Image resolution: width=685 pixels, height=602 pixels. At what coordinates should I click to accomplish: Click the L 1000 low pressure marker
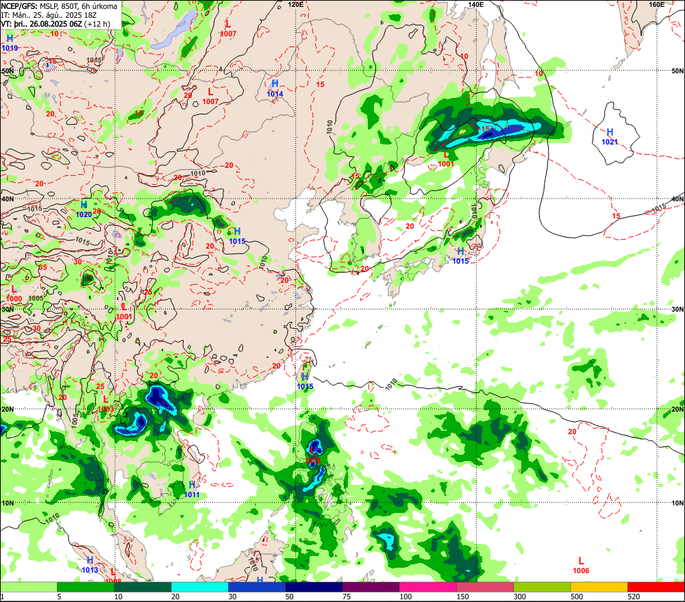point(14,294)
